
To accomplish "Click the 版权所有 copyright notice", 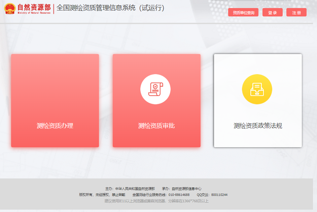I will [102, 195].
